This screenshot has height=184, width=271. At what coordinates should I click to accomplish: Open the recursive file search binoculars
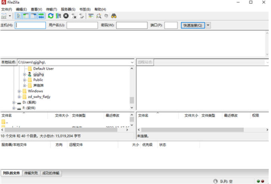[114, 16]
